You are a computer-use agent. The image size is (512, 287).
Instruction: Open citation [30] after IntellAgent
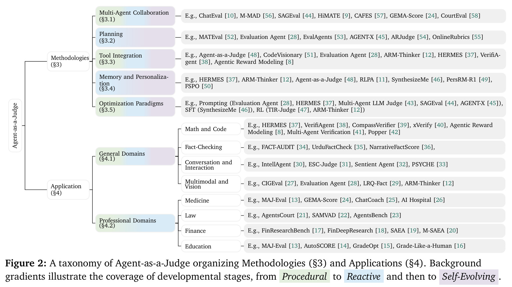[299, 164]
